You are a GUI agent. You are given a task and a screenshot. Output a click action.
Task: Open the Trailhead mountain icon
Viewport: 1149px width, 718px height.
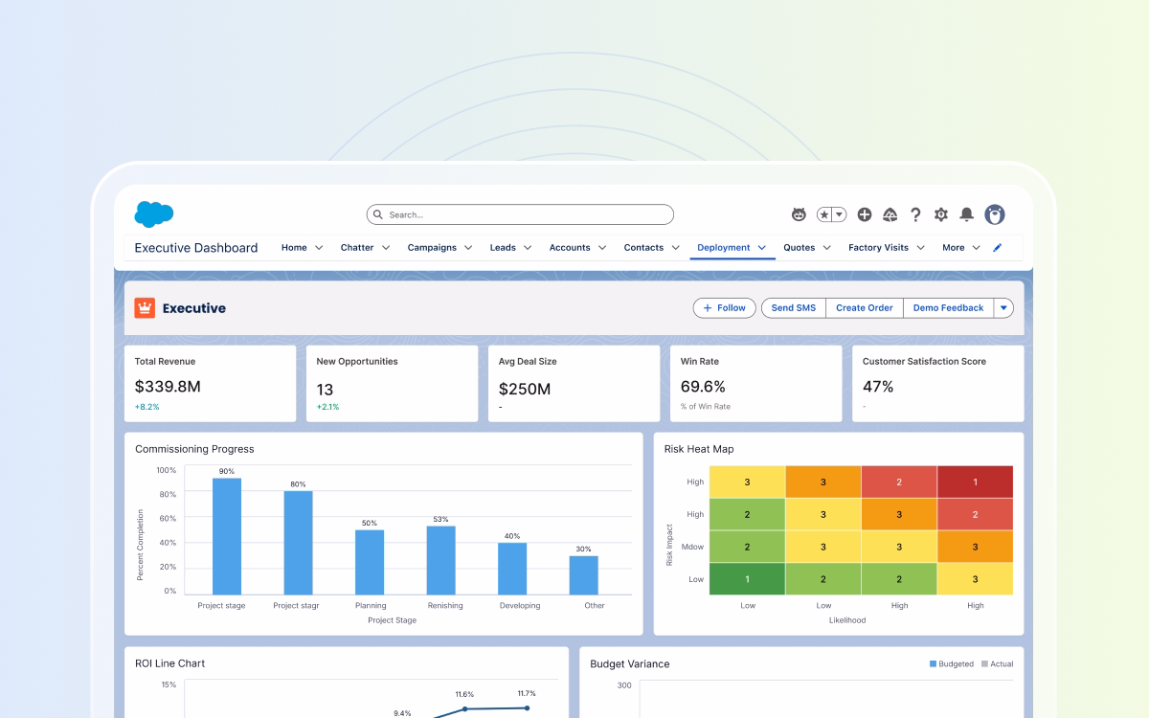coord(890,214)
